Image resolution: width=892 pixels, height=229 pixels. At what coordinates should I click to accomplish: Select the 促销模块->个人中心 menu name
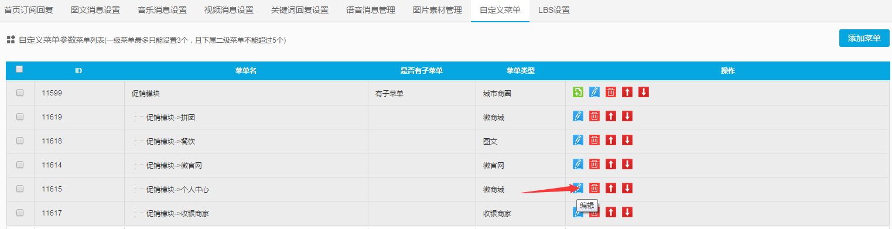[x=177, y=189]
